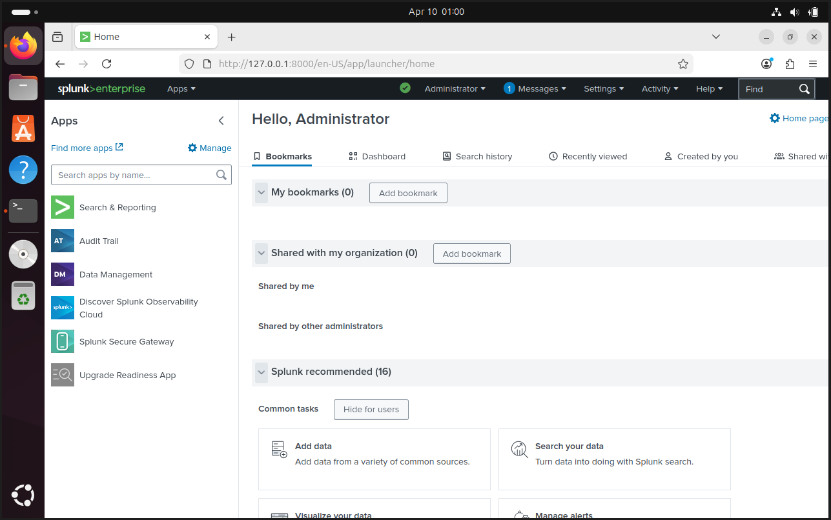The width and height of the screenshot is (831, 520).
Task: Open the Terminal from the Ubuntu dock
Action: click(23, 210)
